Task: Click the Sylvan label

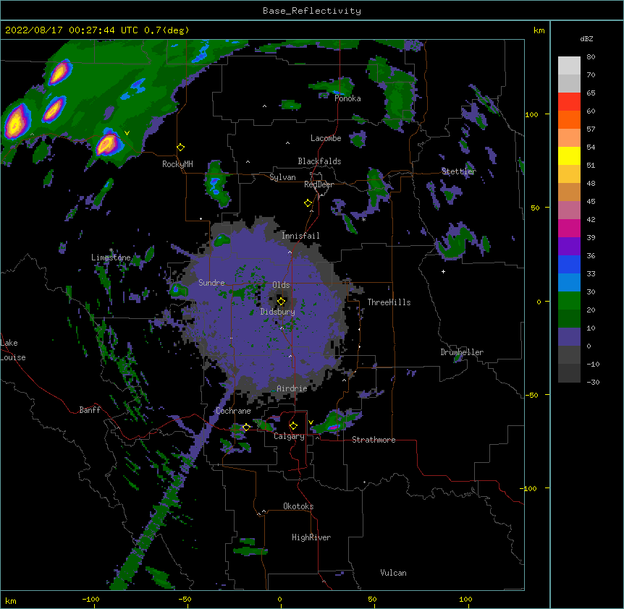Action: pyautogui.click(x=282, y=177)
